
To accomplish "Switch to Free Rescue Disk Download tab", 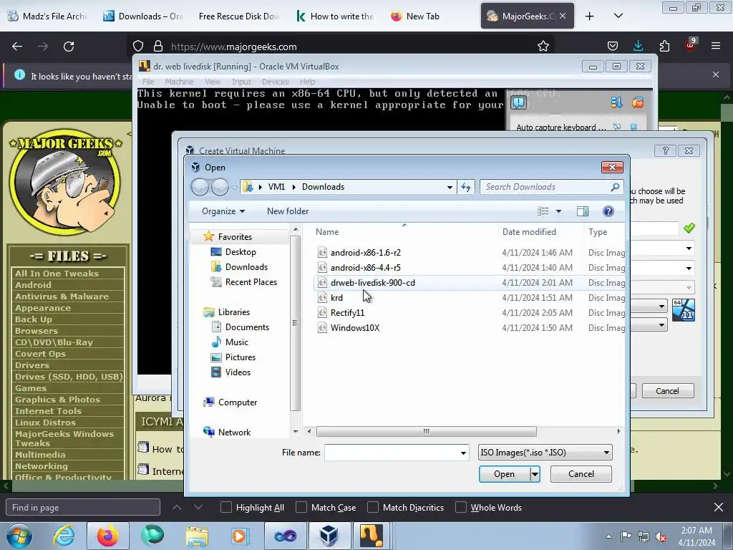I will click(238, 16).
